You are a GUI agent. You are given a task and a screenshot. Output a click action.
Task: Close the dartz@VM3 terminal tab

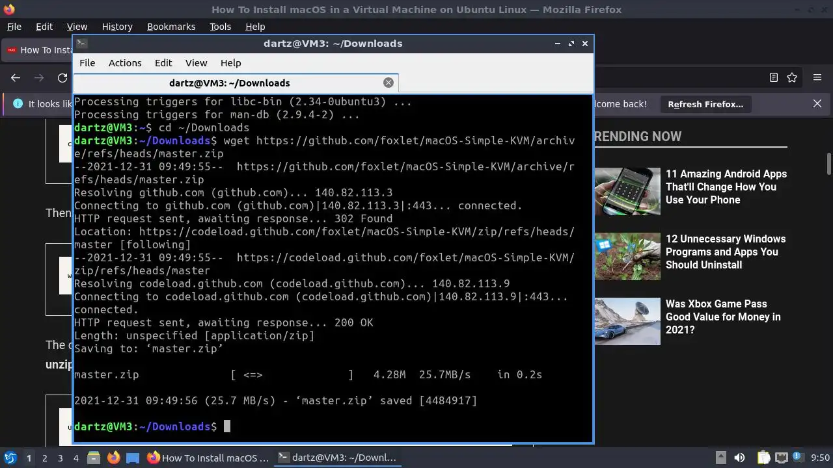pyautogui.click(x=389, y=83)
